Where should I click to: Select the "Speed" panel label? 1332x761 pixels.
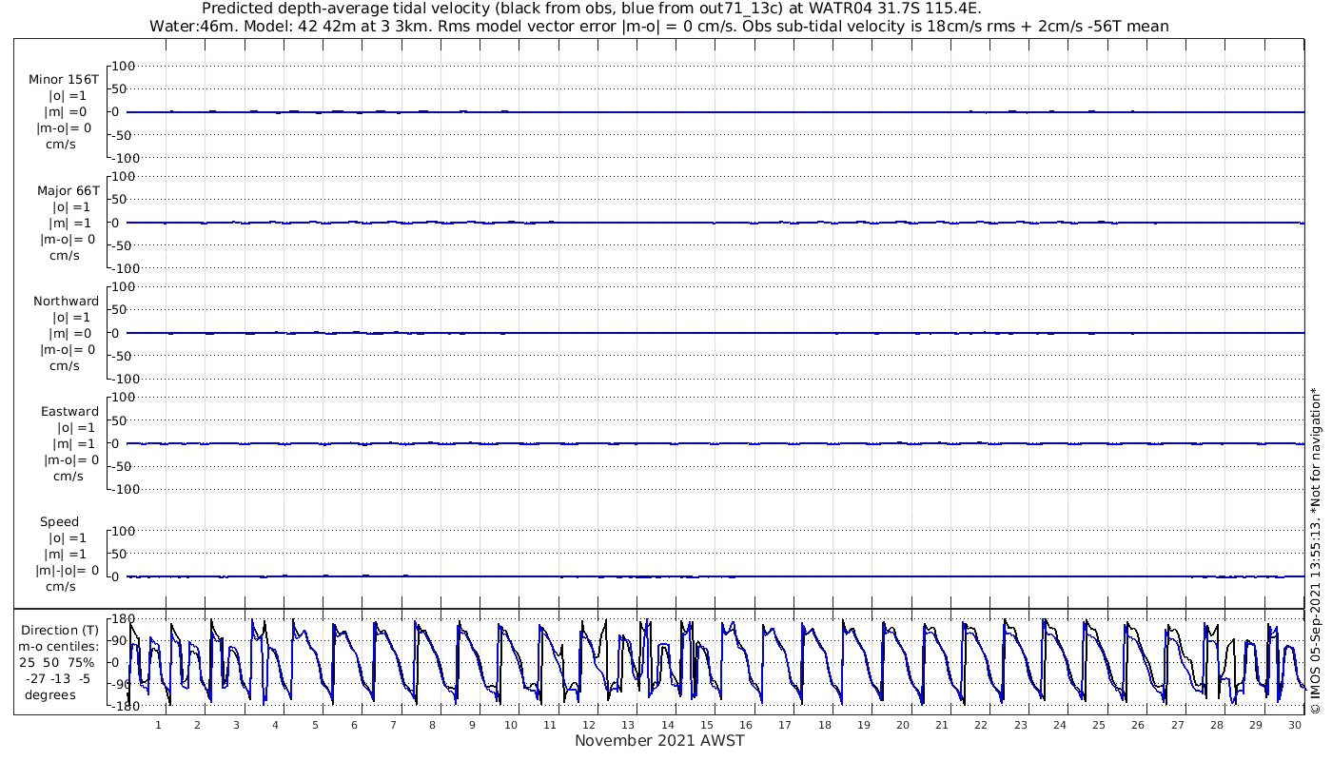pyautogui.click(x=59, y=521)
